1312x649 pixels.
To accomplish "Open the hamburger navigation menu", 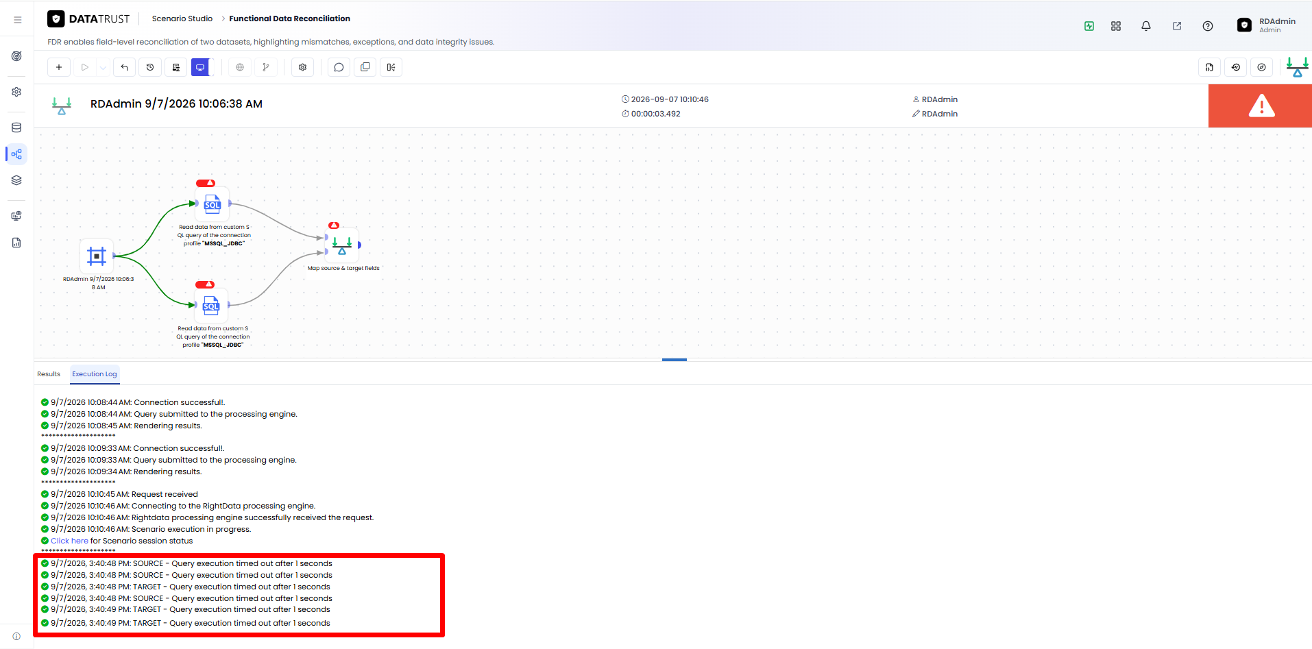I will [17, 20].
